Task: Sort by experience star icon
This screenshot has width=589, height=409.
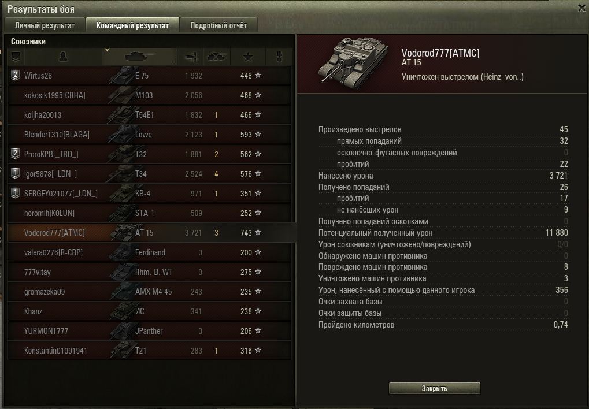Action: point(248,57)
